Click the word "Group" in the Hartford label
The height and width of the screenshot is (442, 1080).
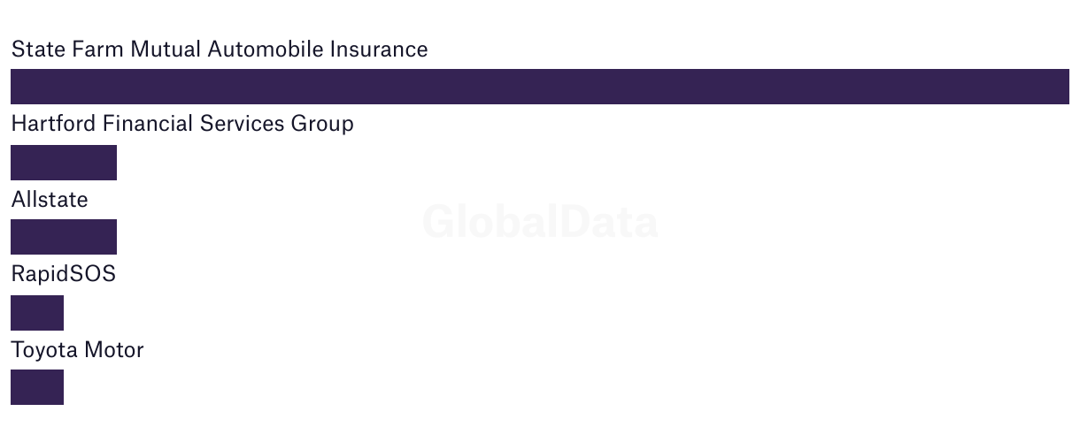(x=322, y=124)
